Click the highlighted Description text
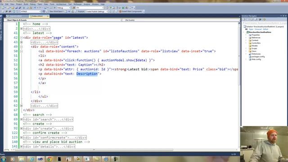The image size is (288, 162). pos(87,74)
